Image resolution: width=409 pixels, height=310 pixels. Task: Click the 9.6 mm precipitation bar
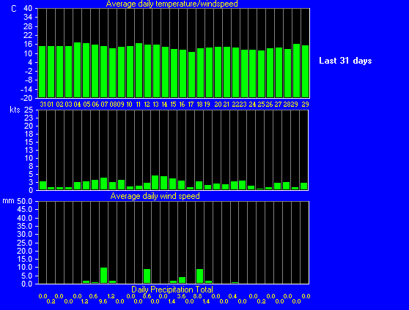(103, 276)
